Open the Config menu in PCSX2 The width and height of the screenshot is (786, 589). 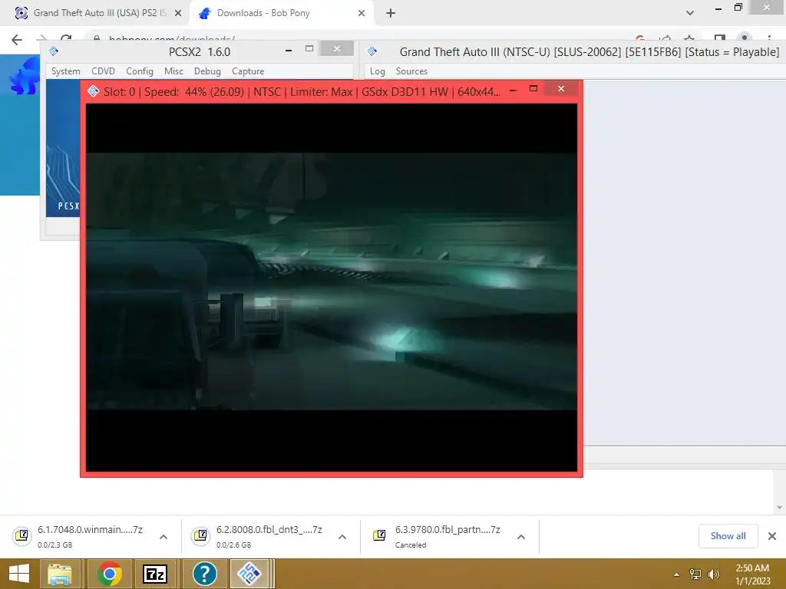(140, 71)
